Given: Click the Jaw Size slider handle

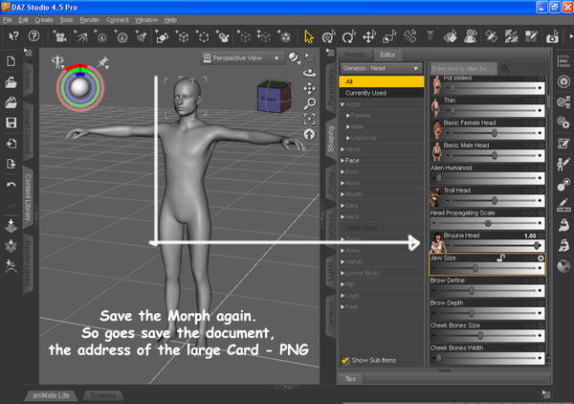Looking at the screenshot, I should click(x=475, y=268).
